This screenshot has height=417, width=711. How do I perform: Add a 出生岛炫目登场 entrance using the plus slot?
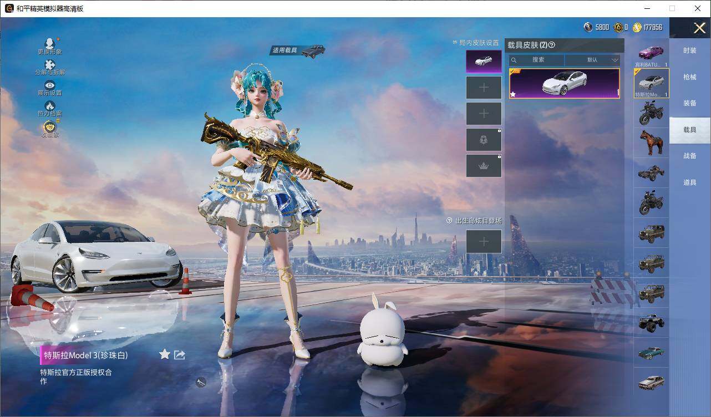click(x=484, y=241)
